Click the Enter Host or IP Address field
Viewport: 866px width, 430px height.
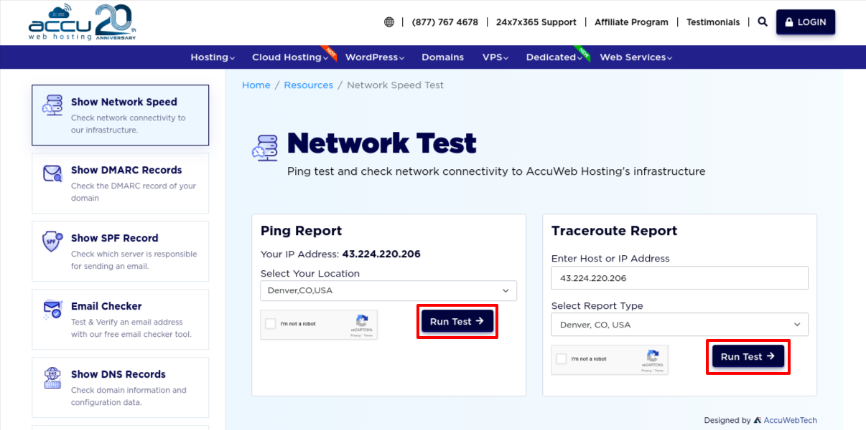[679, 278]
